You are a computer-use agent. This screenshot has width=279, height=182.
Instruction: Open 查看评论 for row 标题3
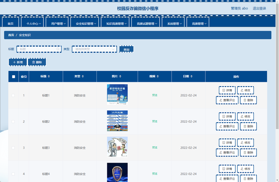pyautogui.click(x=227, y=153)
